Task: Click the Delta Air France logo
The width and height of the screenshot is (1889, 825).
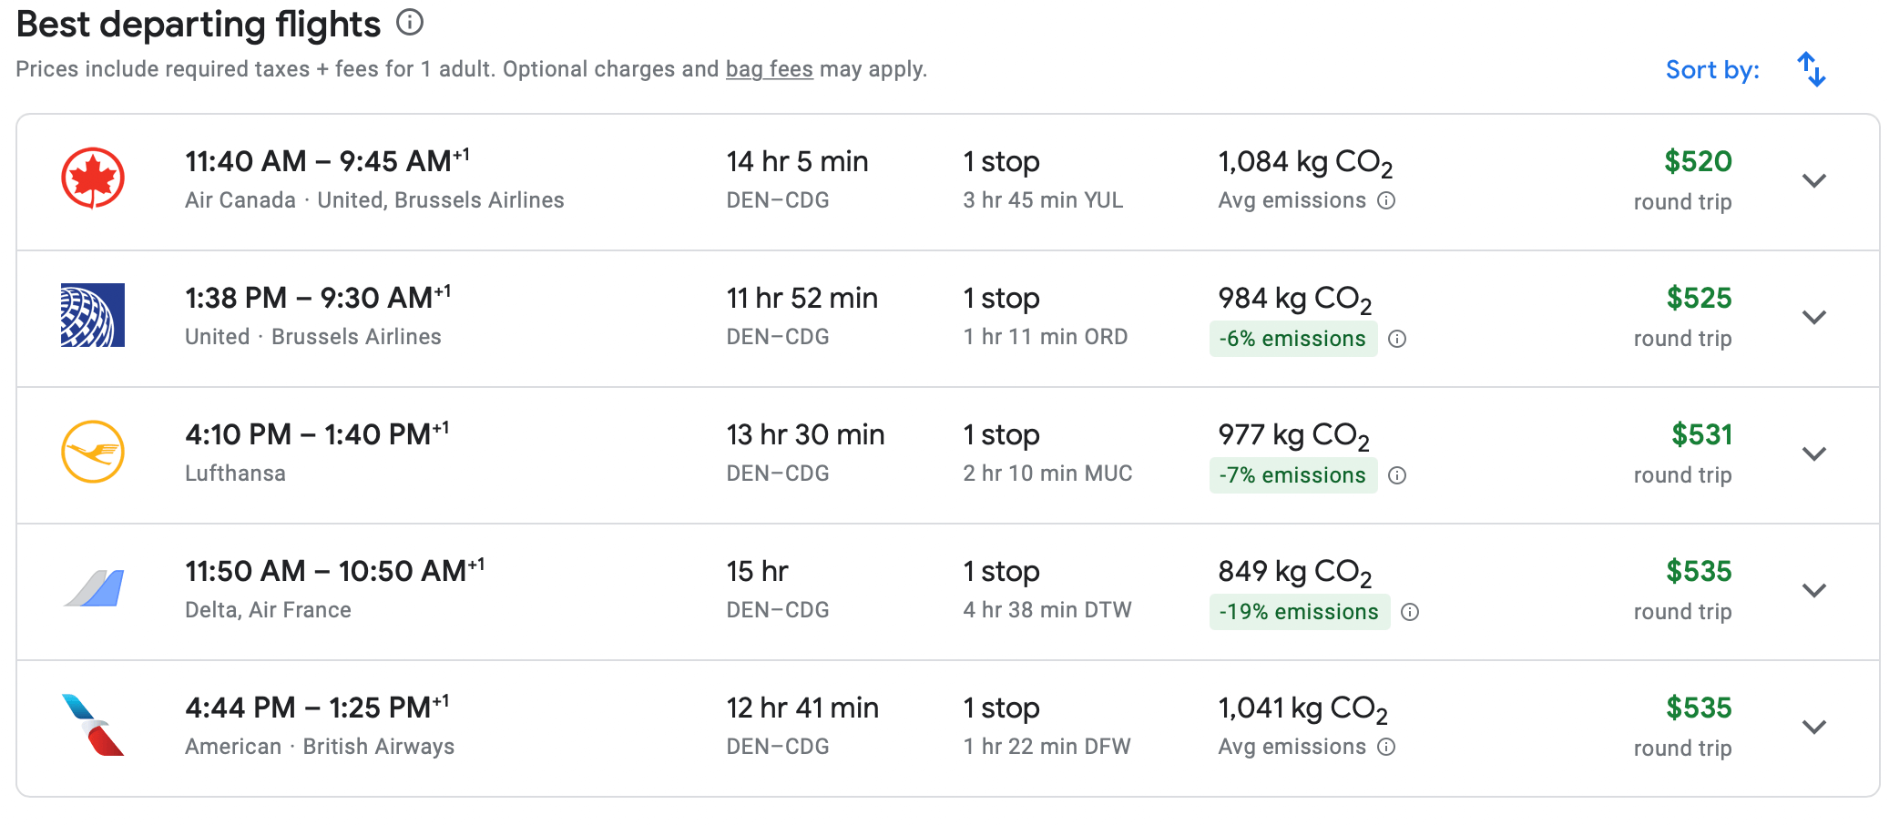Action: [x=95, y=588]
